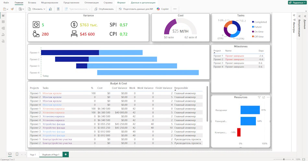This screenshot has width=308, height=161.
Task: Open the Paste dropdown arrow
Action: click(x=7, y=9)
